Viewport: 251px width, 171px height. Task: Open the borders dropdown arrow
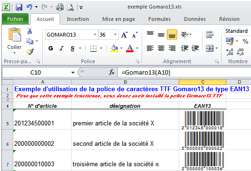pos(101,48)
